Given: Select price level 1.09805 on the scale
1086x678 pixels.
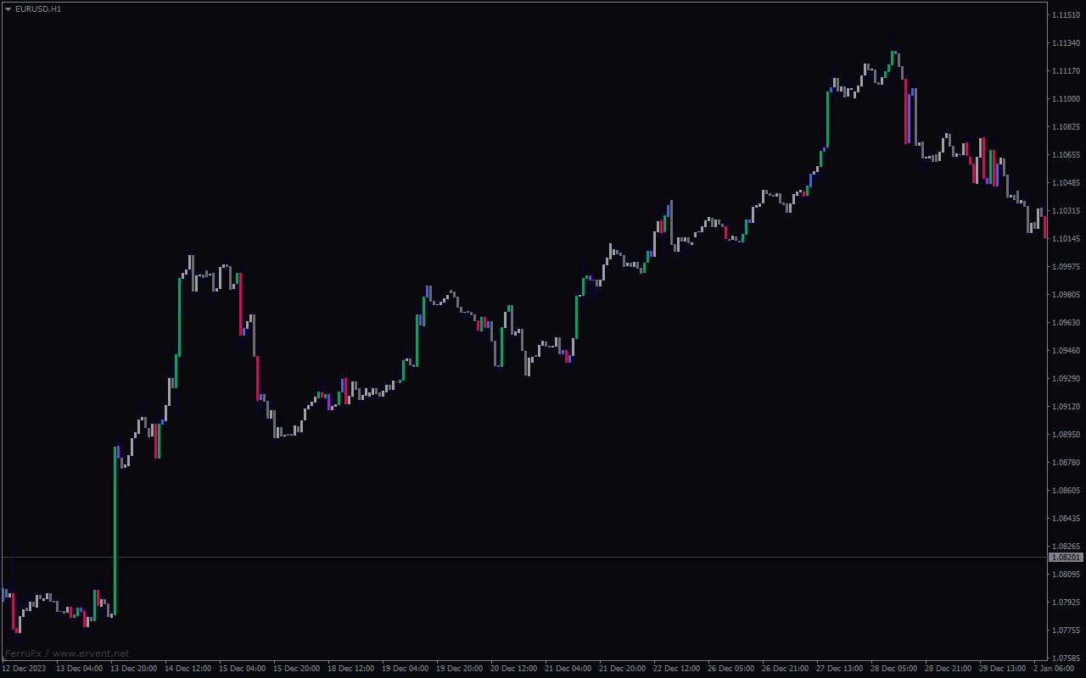Looking at the screenshot, I should (1066, 294).
